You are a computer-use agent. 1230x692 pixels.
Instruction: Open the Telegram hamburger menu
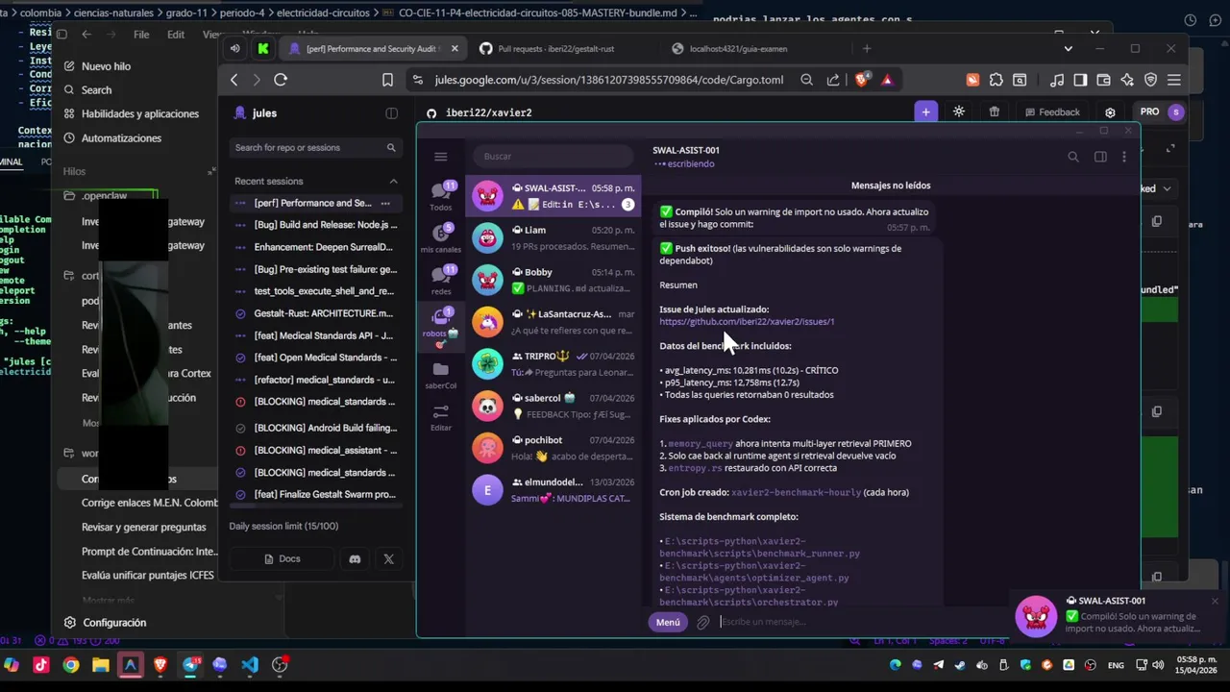point(440,157)
